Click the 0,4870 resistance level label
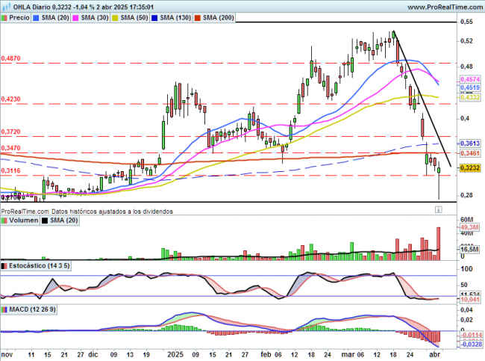Image resolution: width=485 pixels, height=361 pixels. point(10,58)
